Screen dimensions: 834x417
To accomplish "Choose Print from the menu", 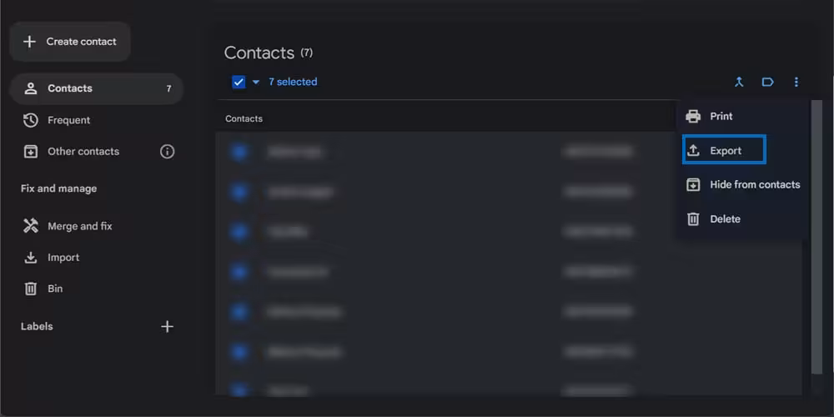I will tap(721, 117).
